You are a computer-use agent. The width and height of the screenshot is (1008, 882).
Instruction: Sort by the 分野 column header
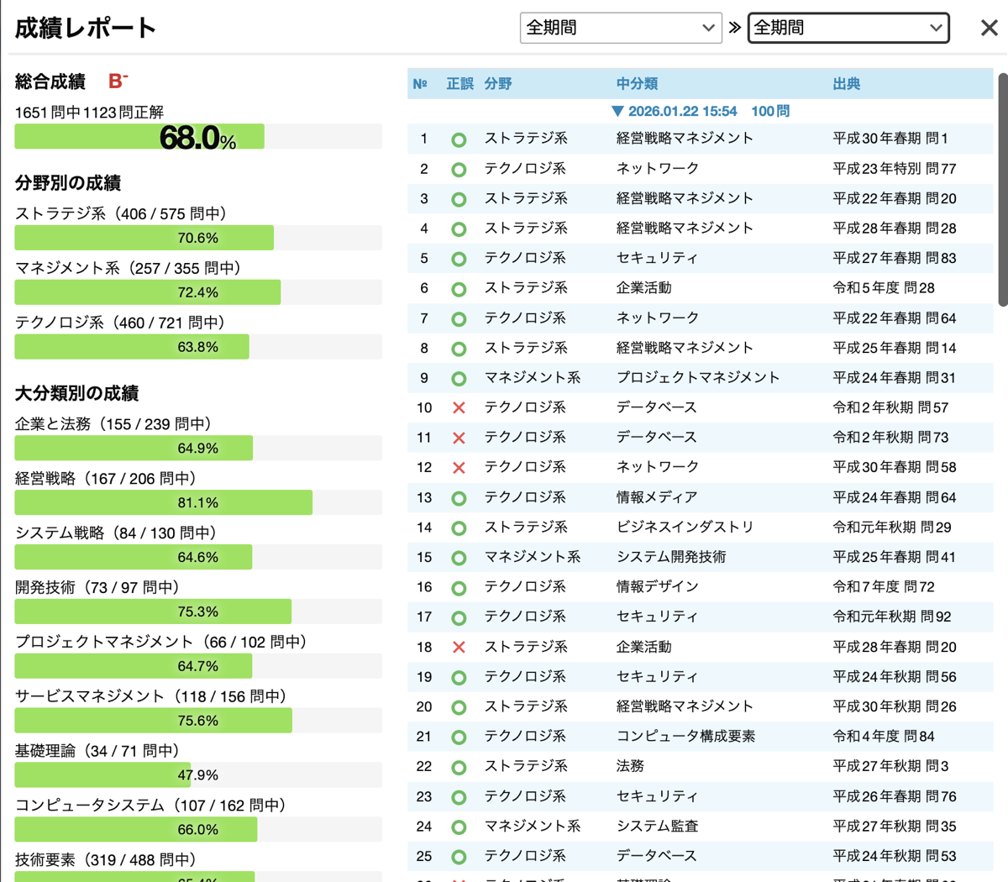pos(497,84)
